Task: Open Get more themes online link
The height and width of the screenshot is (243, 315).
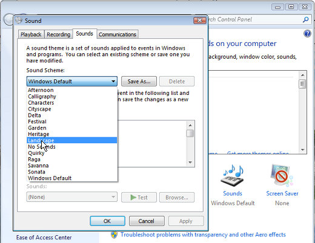Action: [258, 153]
